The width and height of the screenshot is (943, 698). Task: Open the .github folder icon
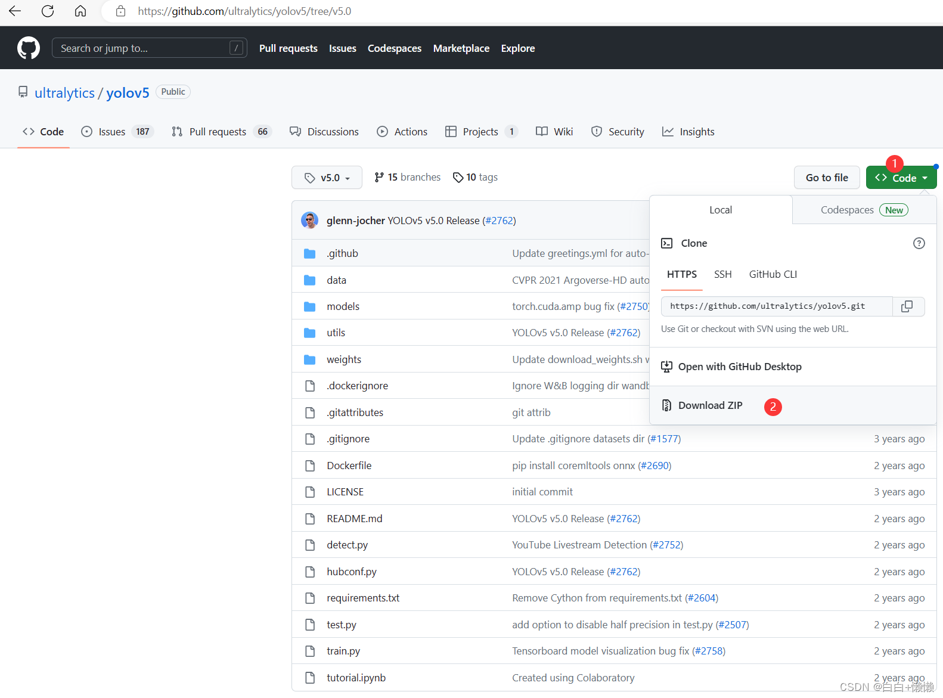tap(309, 254)
